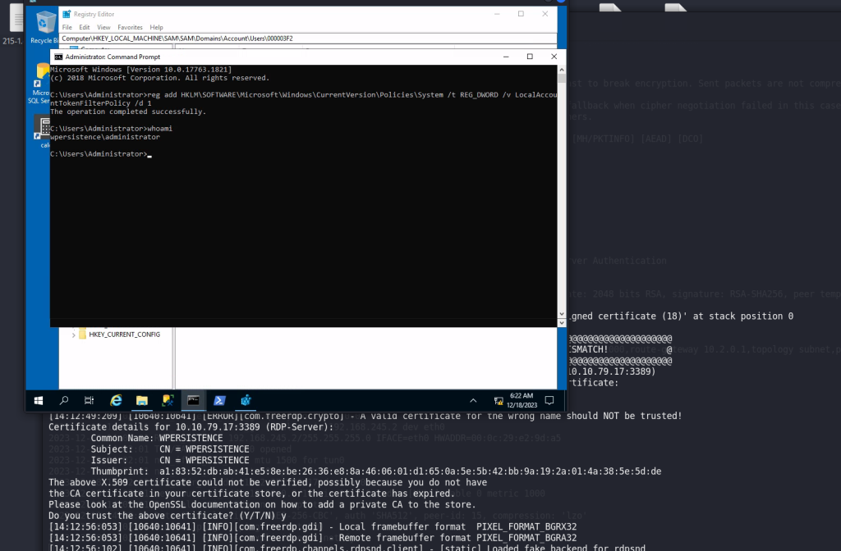Launch PowerShell from the taskbar
Screen dimensions: 841x551
click(x=219, y=400)
